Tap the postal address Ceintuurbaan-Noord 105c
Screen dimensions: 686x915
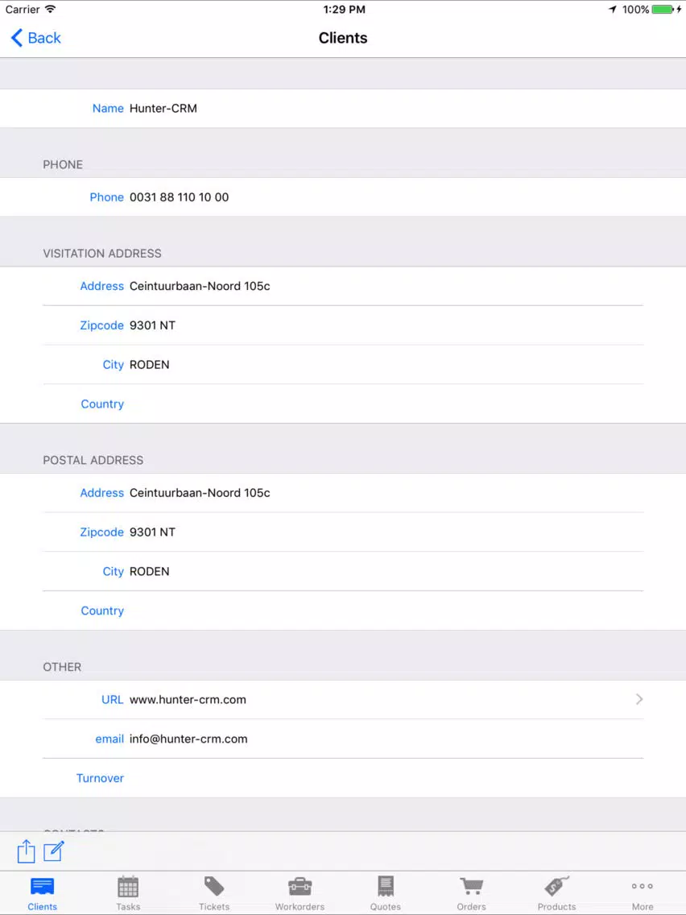[200, 492]
